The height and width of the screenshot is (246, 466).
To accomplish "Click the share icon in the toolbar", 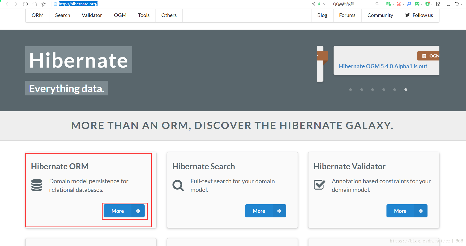I will pyautogui.click(x=314, y=4).
